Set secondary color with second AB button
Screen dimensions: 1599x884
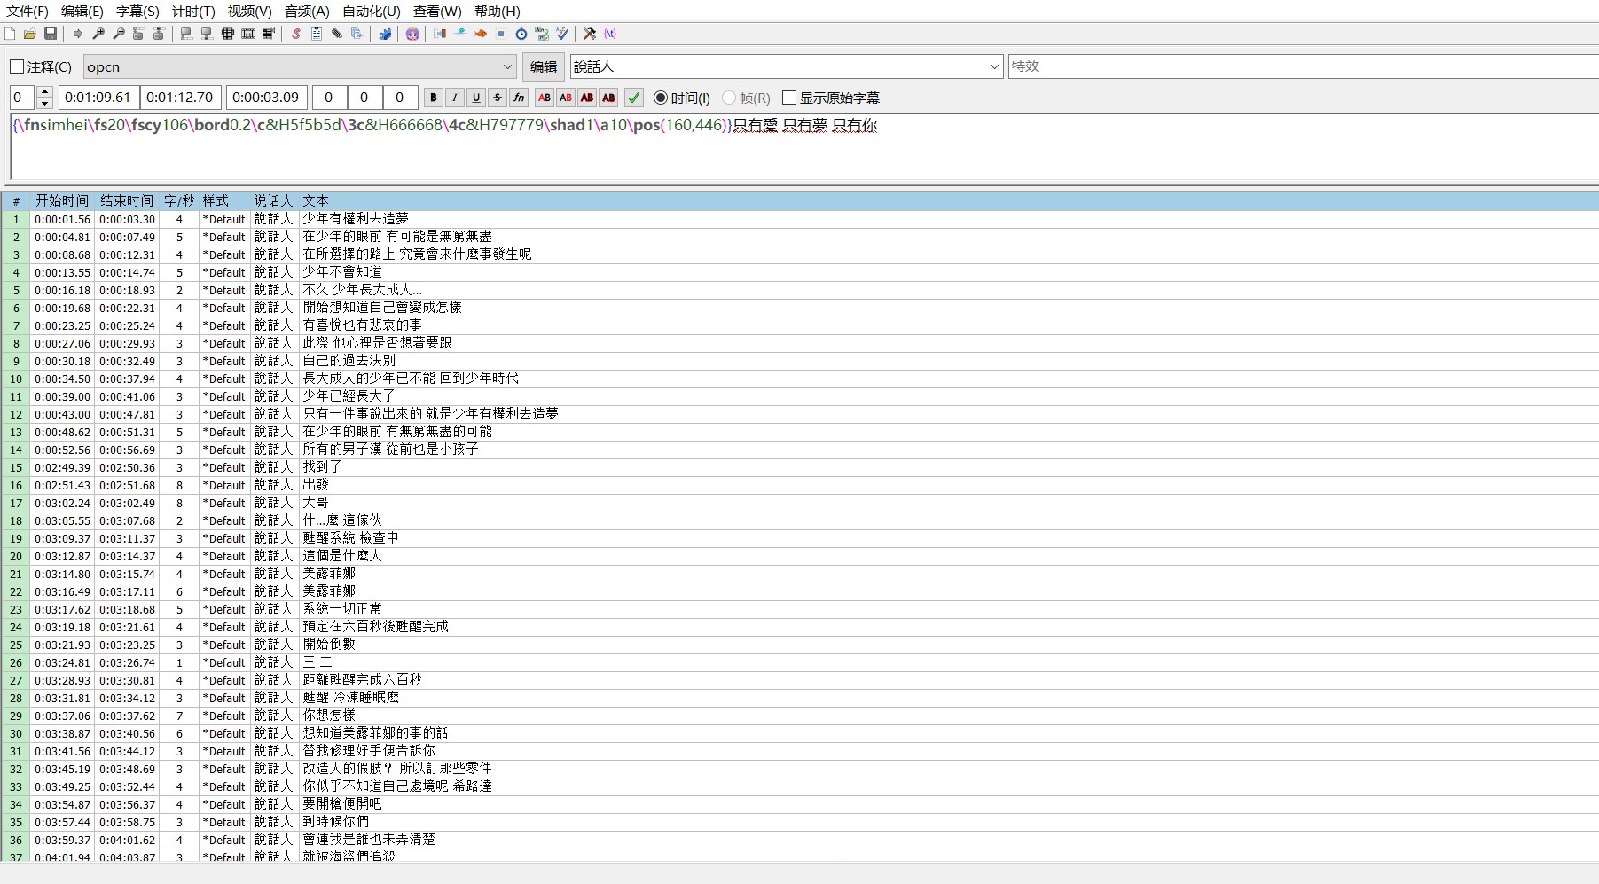[x=566, y=98]
